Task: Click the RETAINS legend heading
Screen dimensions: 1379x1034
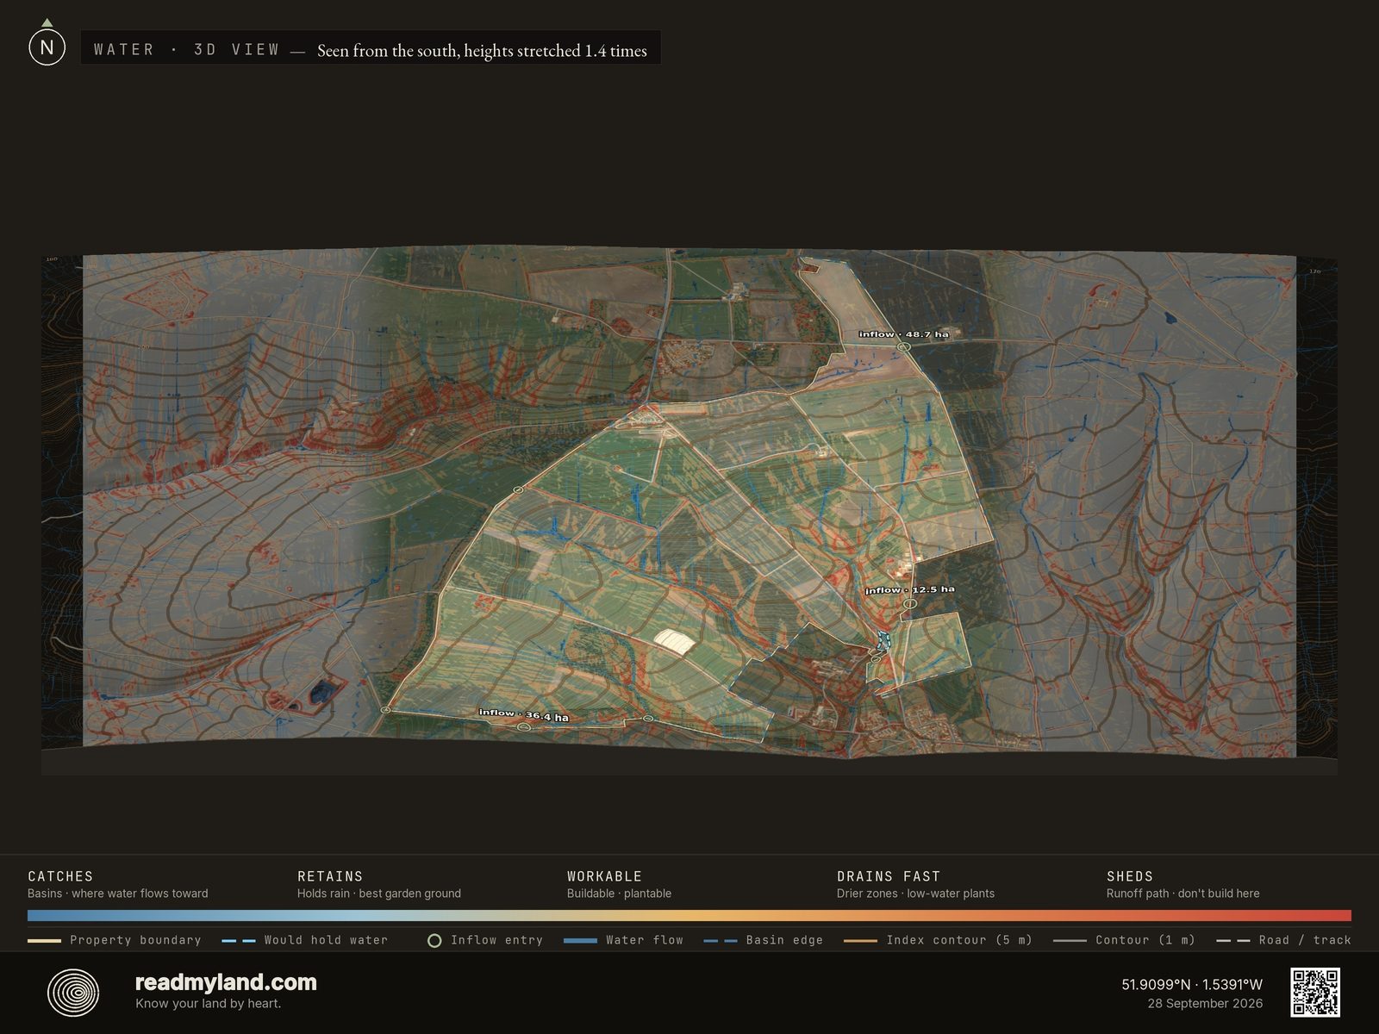Action: (x=330, y=876)
